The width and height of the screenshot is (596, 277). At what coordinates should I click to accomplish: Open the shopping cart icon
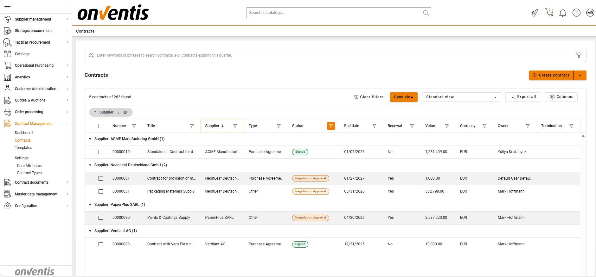pos(549,13)
